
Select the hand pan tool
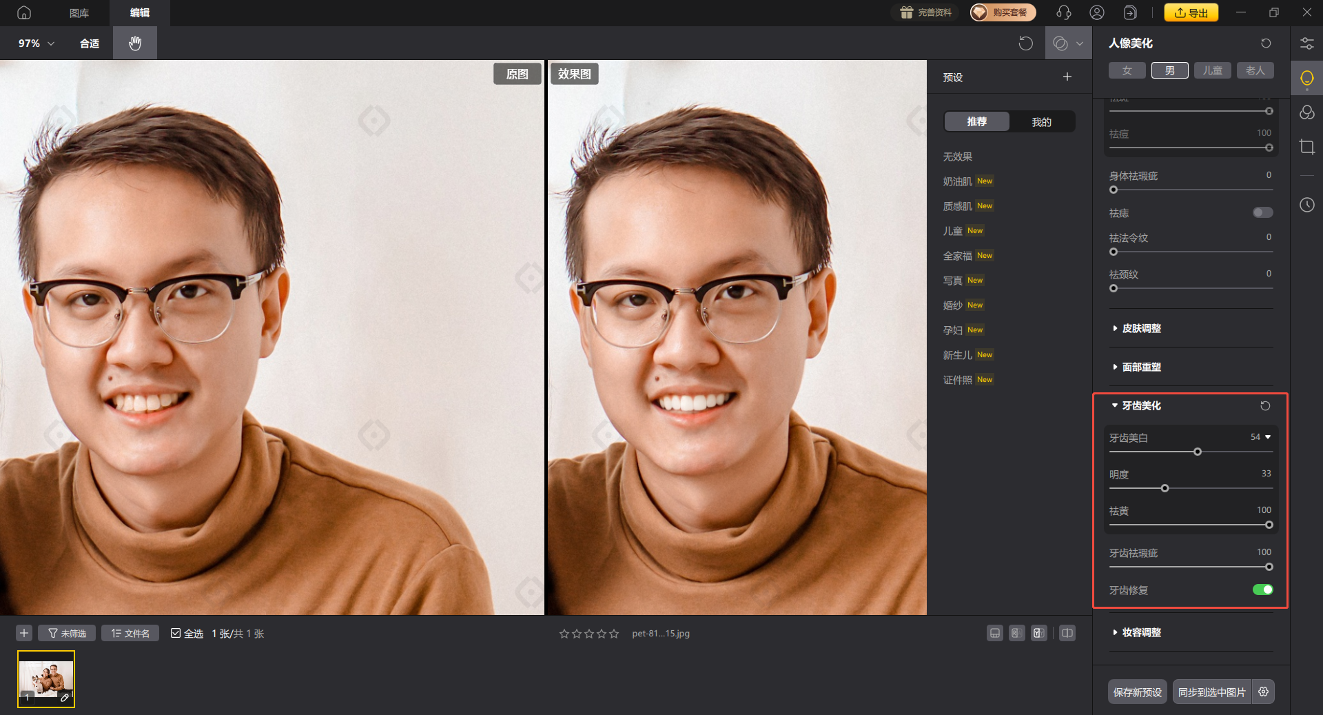tap(135, 43)
